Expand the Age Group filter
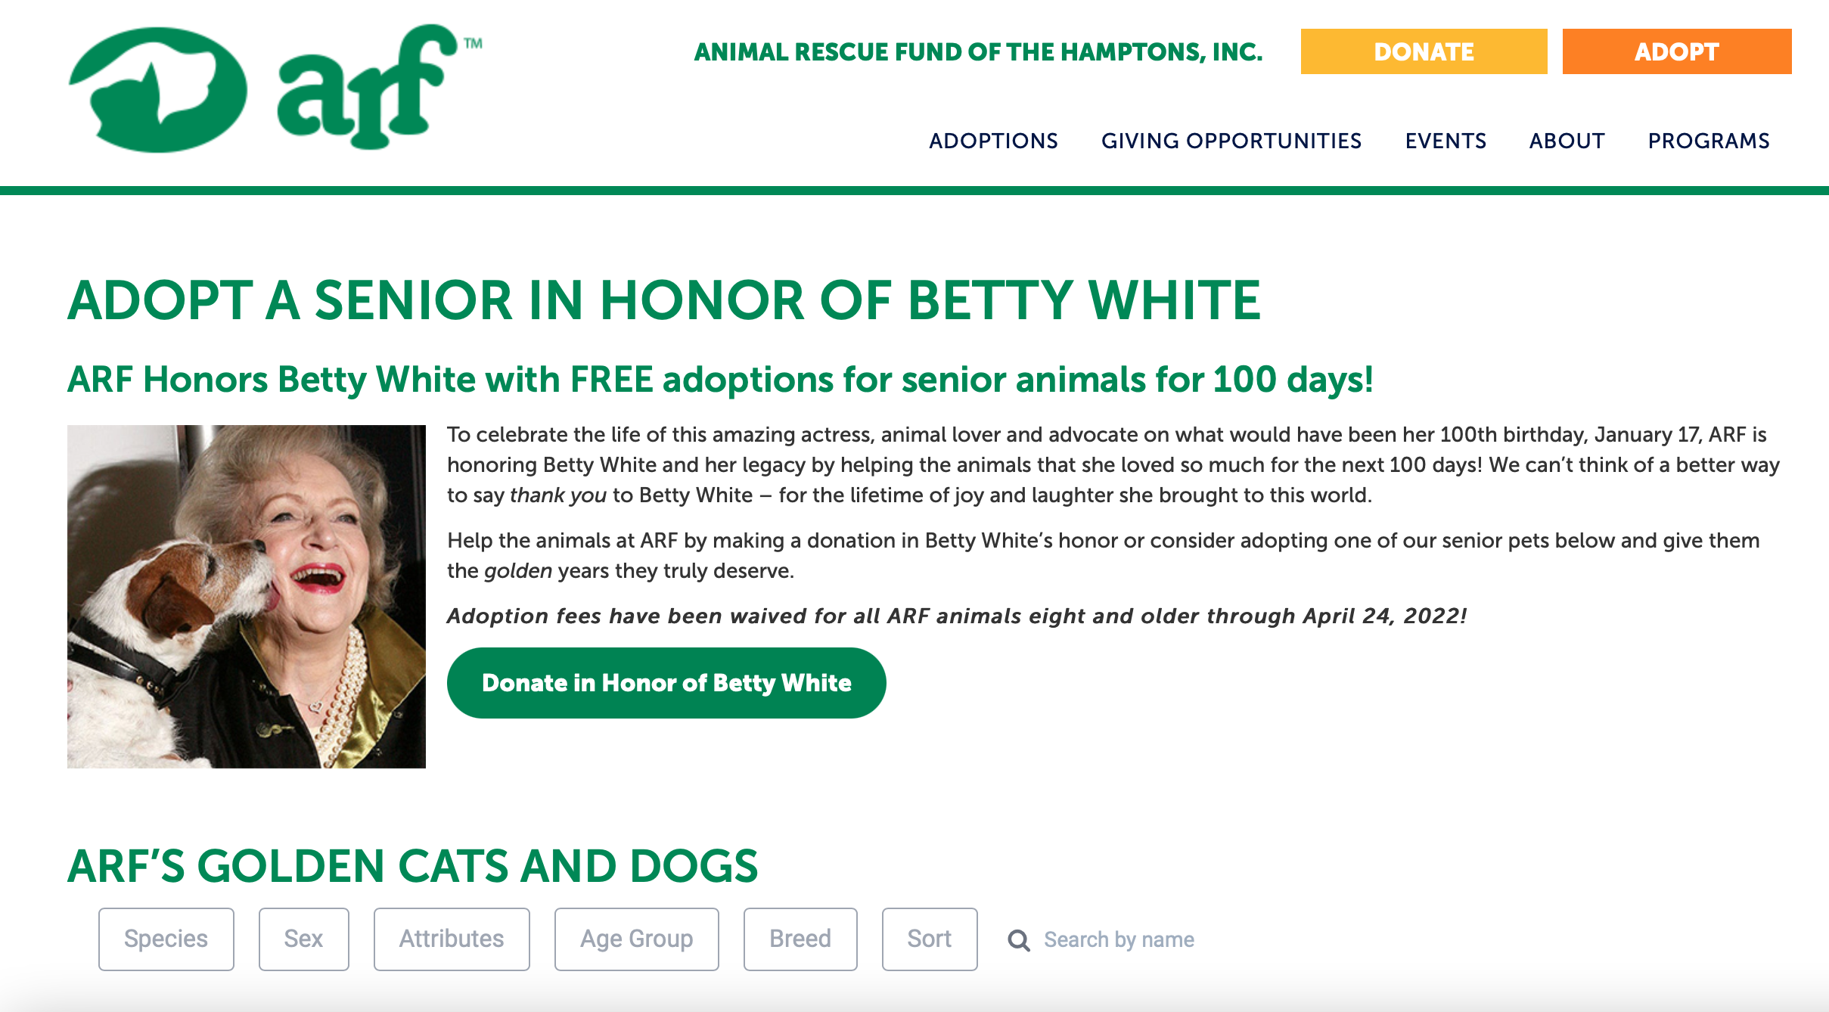Viewport: 1829px width, 1012px height. point(637,939)
